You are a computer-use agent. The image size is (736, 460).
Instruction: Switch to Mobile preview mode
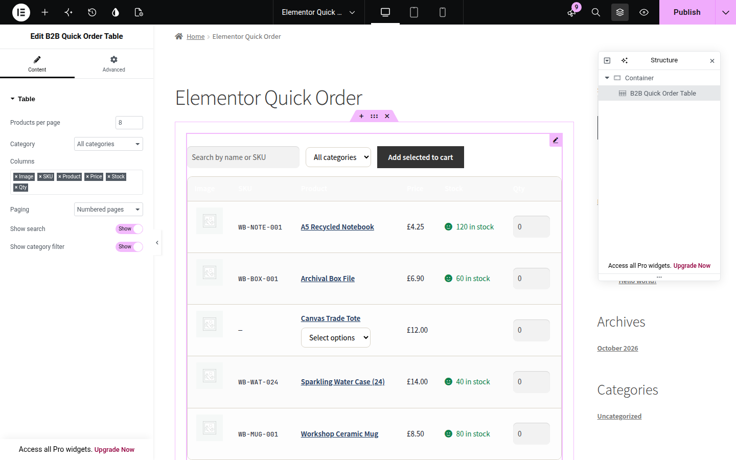(443, 12)
